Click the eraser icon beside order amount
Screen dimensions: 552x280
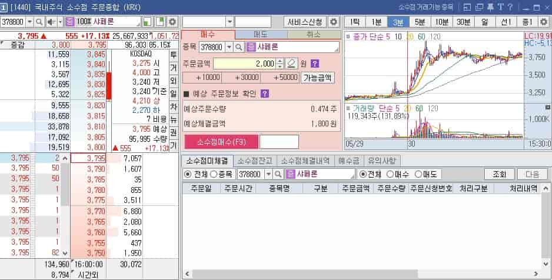tap(291, 64)
